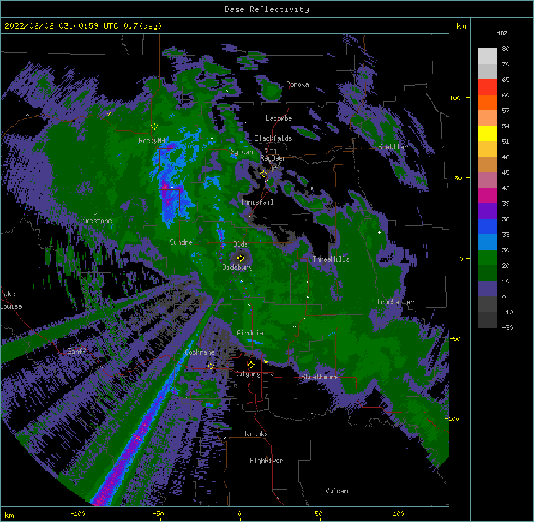Select the 48 value on dBZ legend
Image resolution: width=534 pixels, height=522 pixels.
(506, 157)
